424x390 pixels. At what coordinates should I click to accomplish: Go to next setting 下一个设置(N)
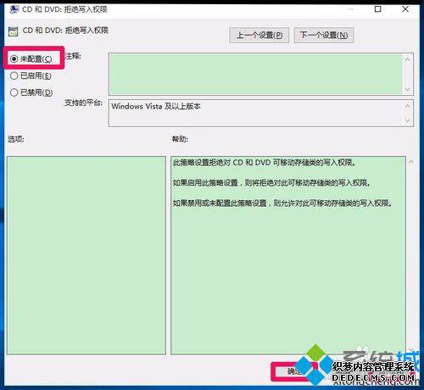[x=324, y=35]
